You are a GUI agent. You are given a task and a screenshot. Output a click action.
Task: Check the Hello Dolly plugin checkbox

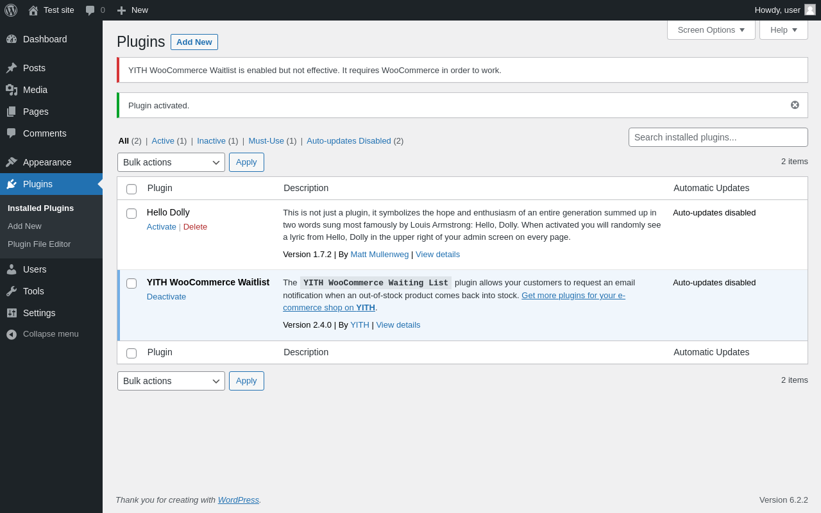click(x=131, y=214)
